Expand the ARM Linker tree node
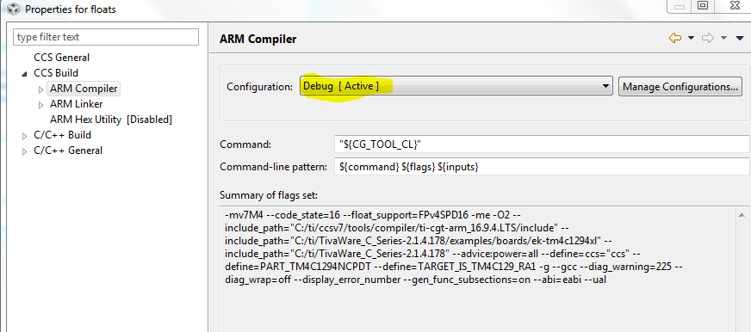The image size is (751, 332). click(x=40, y=105)
